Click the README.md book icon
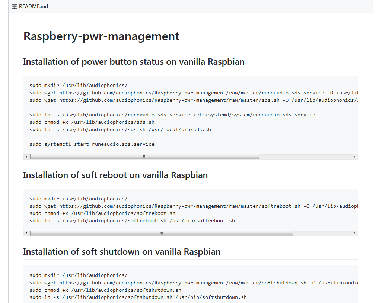379x303 pixels. tap(15, 7)
